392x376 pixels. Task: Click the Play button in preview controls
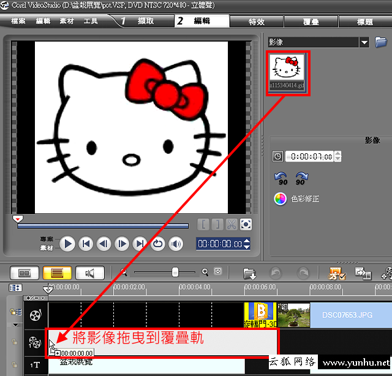[x=67, y=244]
